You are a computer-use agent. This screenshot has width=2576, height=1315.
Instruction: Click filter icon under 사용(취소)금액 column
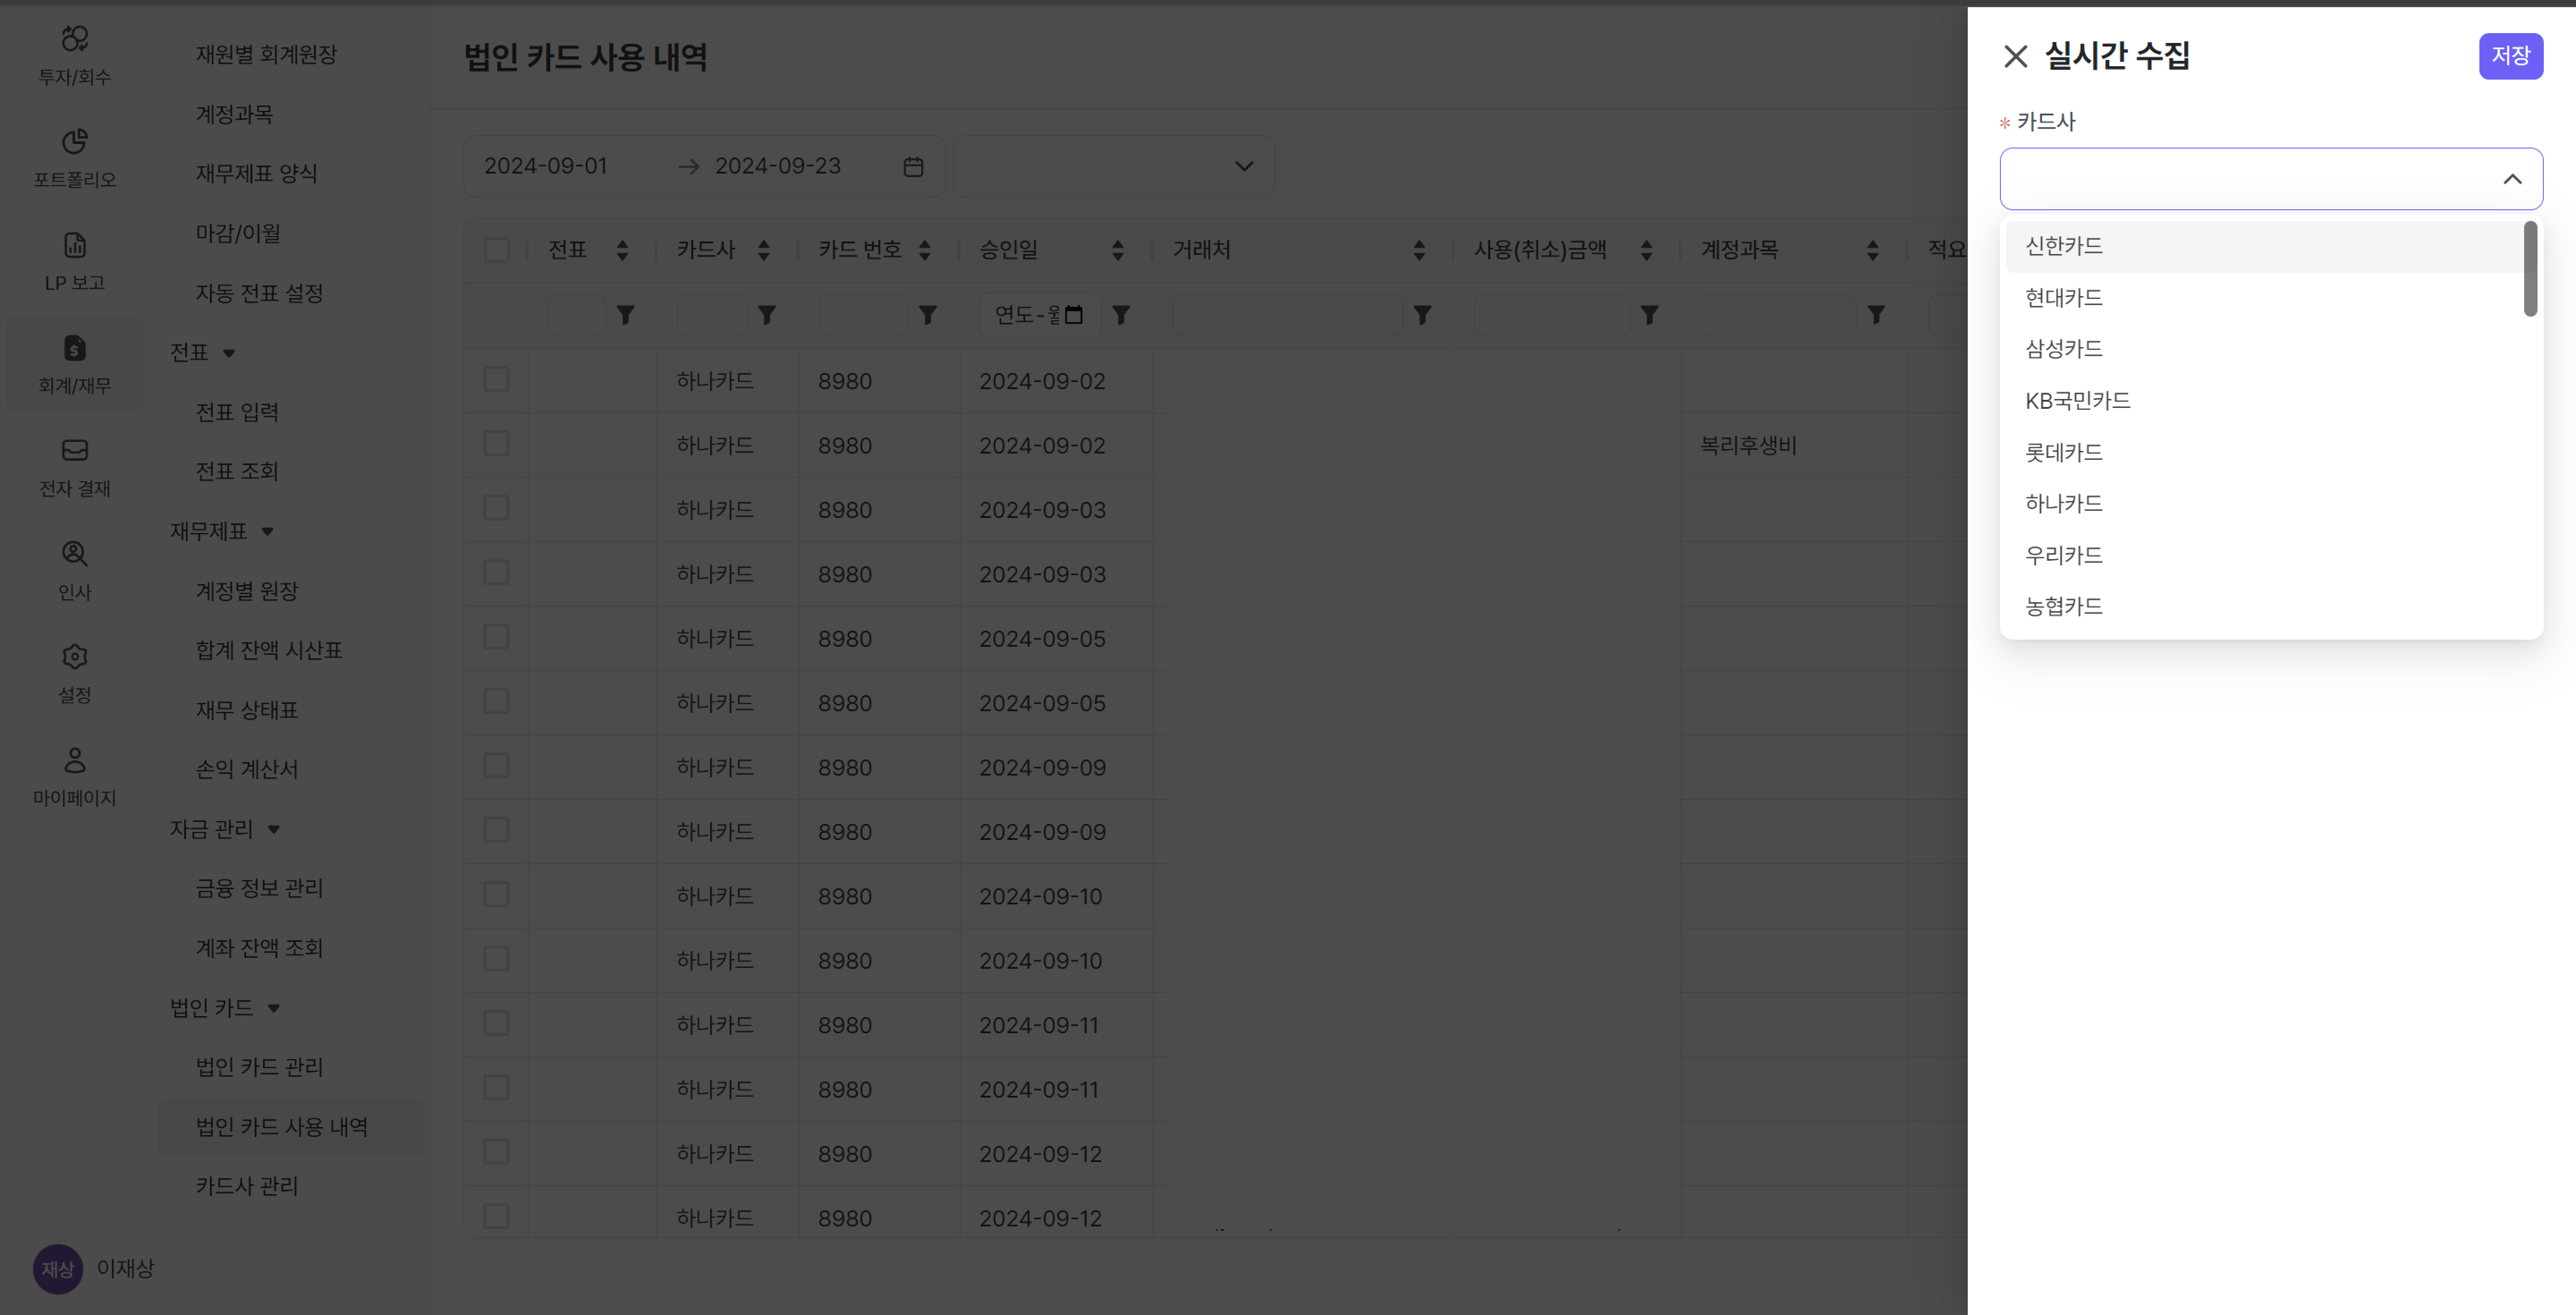1649,315
